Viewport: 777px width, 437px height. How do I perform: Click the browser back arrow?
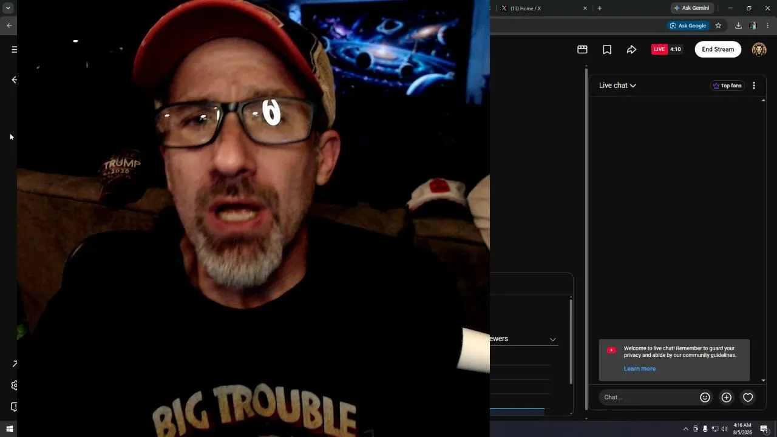[9, 25]
